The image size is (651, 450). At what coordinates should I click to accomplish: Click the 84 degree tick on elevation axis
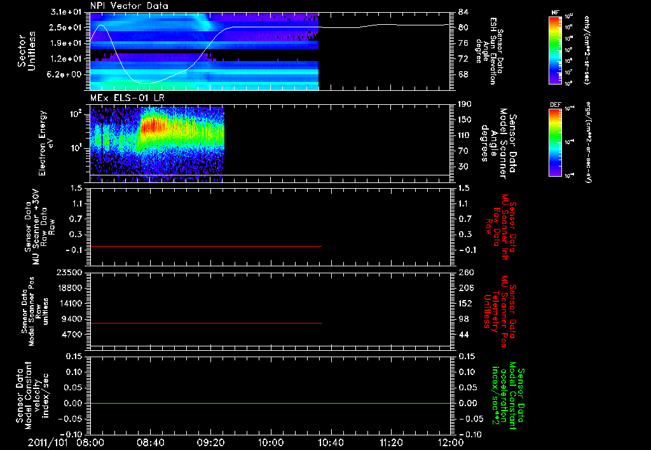pyautogui.click(x=463, y=12)
